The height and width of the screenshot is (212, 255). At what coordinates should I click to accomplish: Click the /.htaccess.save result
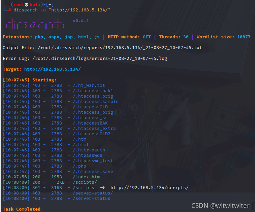pyautogui.click(x=93, y=171)
